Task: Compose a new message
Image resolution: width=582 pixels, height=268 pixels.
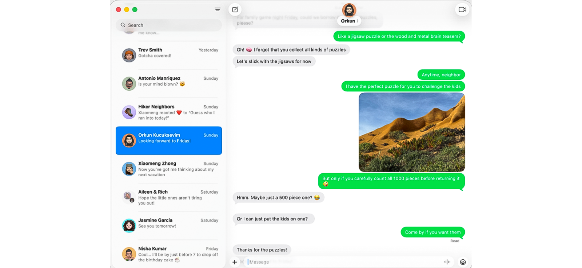Action: click(235, 10)
